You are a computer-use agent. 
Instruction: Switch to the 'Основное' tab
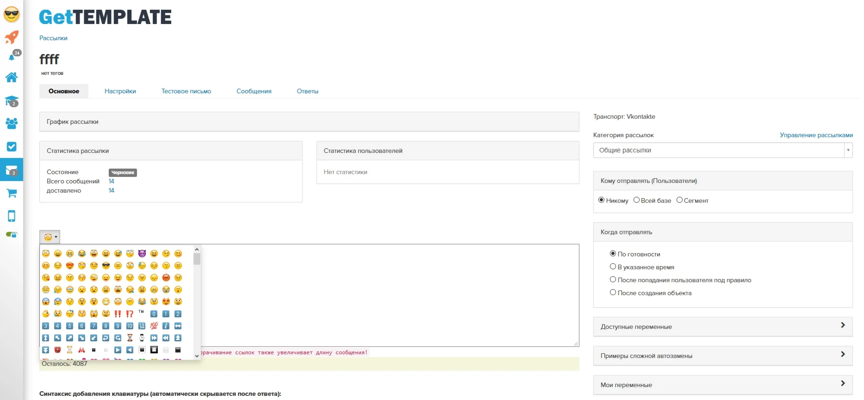(x=64, y=91)
